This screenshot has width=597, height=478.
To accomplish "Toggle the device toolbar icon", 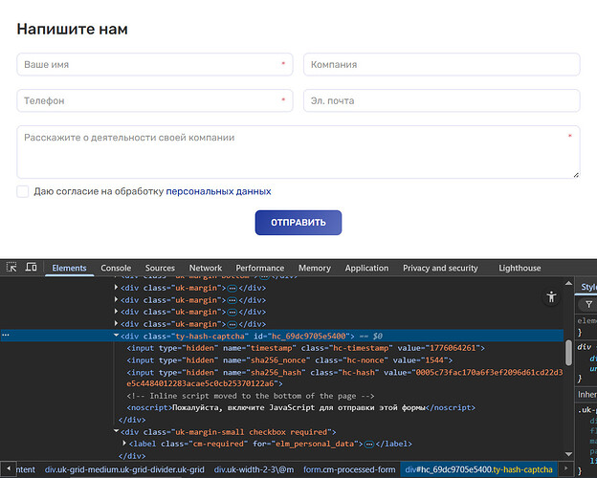I will [31, 269].
